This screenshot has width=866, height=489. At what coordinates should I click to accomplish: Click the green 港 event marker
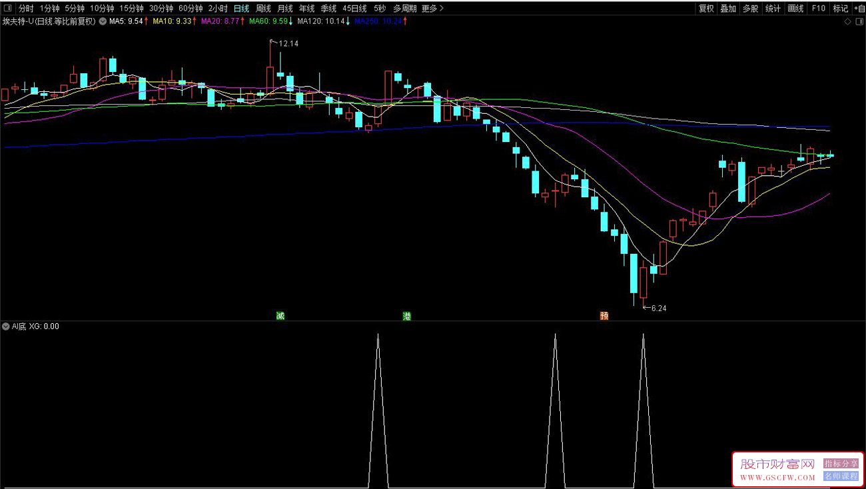[x=406, y=316]
